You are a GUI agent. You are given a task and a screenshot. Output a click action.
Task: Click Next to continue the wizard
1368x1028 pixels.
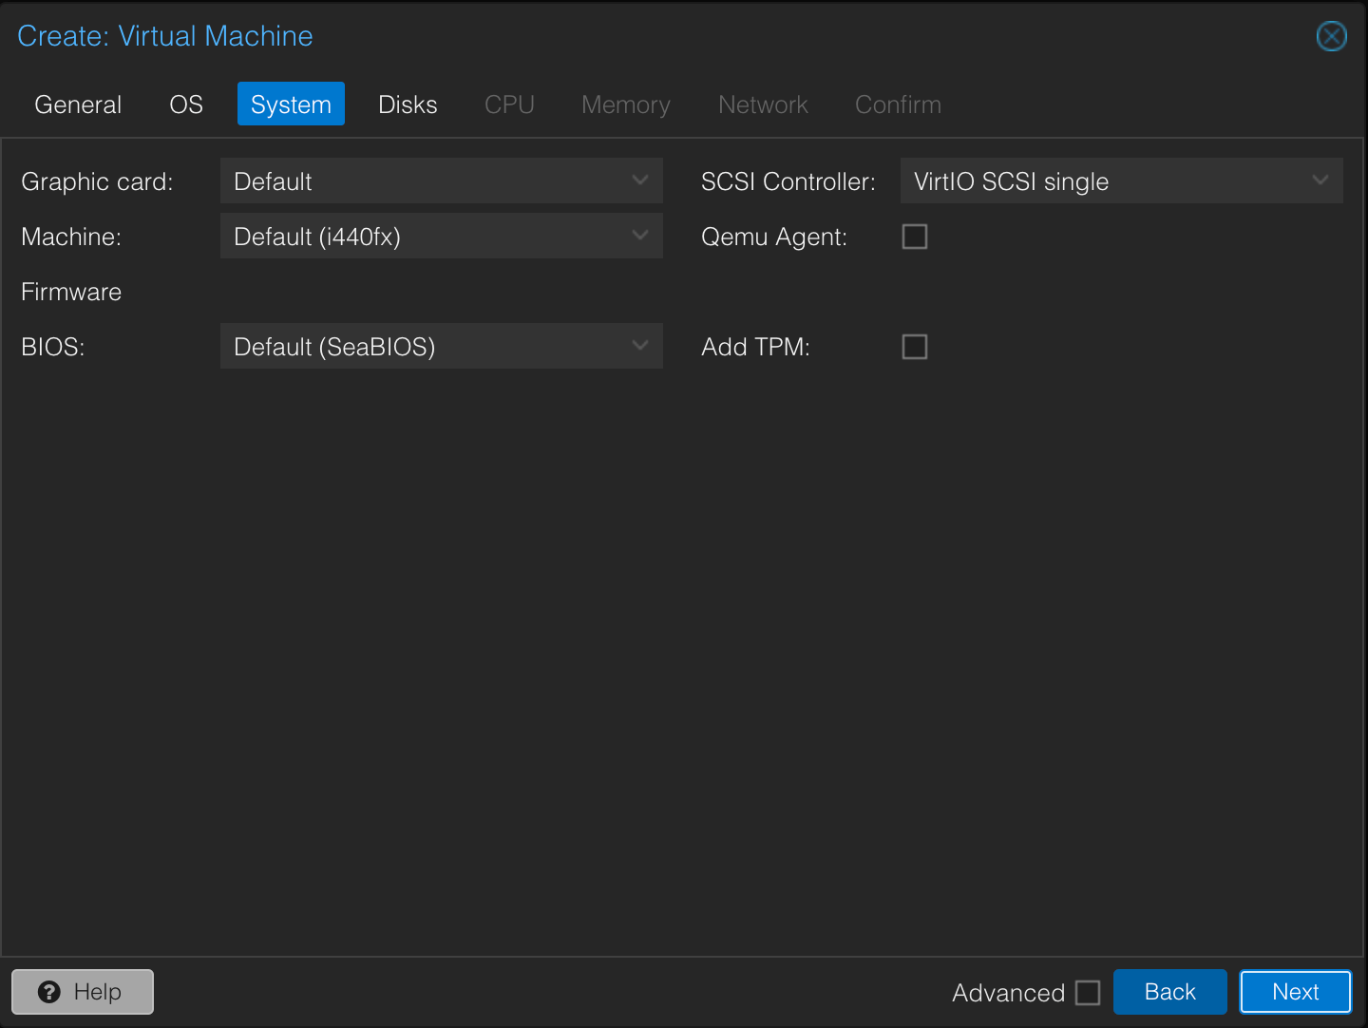tap(1295, 992)
